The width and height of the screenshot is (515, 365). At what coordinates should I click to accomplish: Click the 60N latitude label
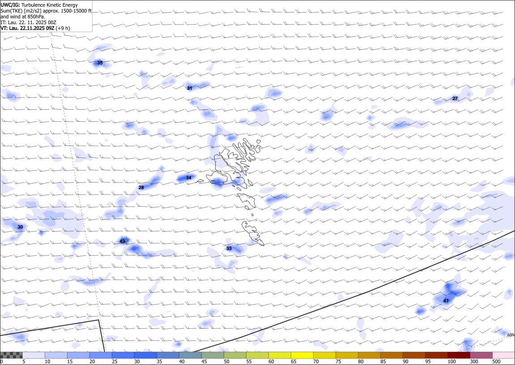tap(511, 335)
